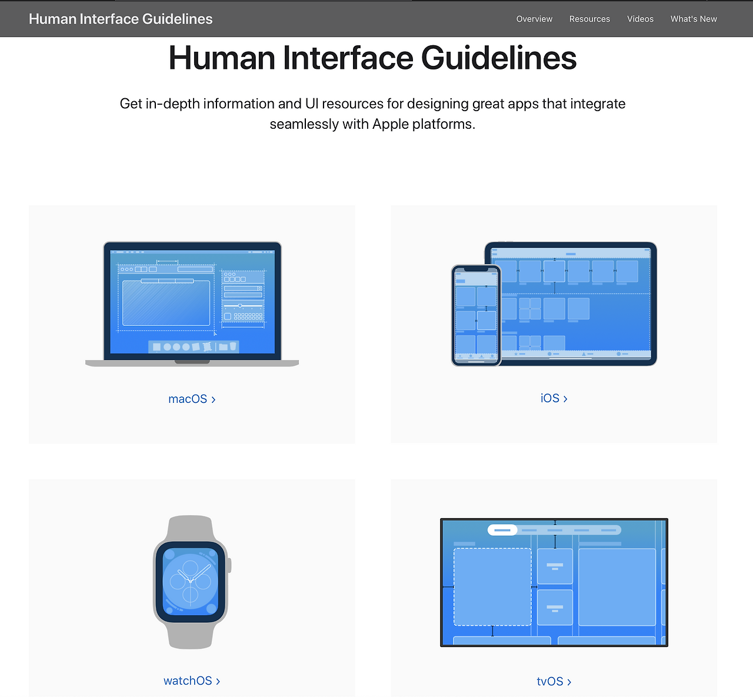This screenshot has width=753, height=697.
Task: Click the iPhone illustration
Action: pyautogui.click(x=477, y=315)
